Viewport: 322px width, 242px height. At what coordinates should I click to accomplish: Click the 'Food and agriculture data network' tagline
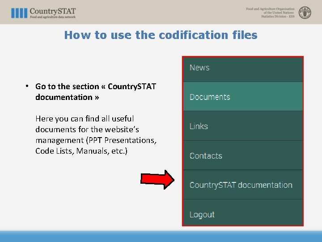(x=53, y=17)
